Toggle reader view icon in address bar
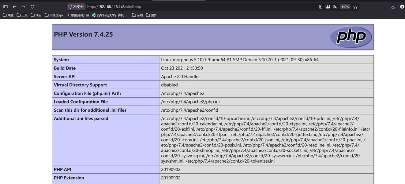The width and height of the screenshot is (405, 184). pyautogui.click(x=321, y=7)
